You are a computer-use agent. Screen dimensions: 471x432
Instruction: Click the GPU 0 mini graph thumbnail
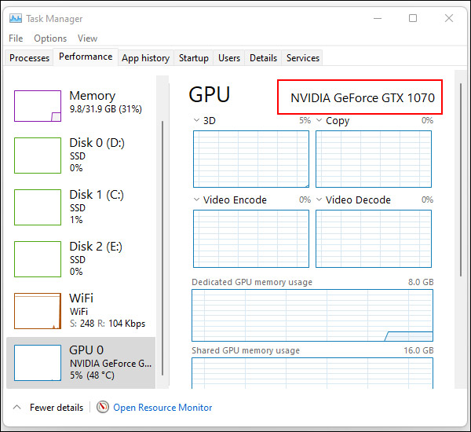[38, 363]
